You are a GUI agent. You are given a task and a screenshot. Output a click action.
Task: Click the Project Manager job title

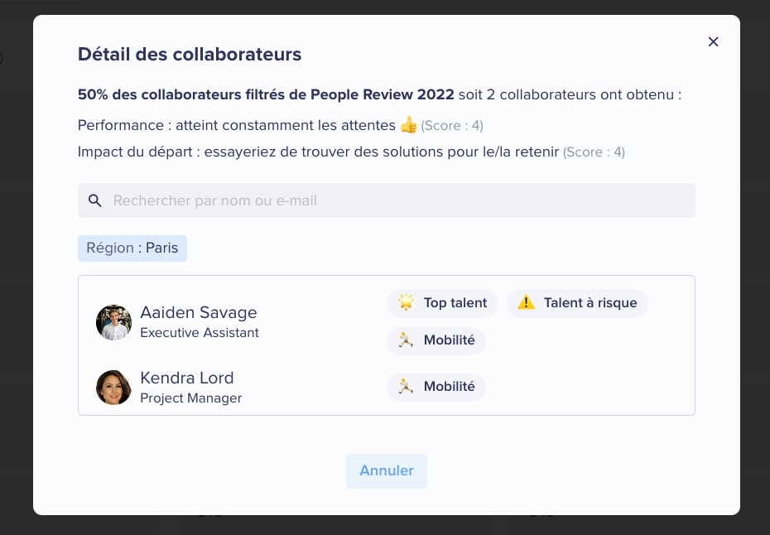click(x=191, y=398)
